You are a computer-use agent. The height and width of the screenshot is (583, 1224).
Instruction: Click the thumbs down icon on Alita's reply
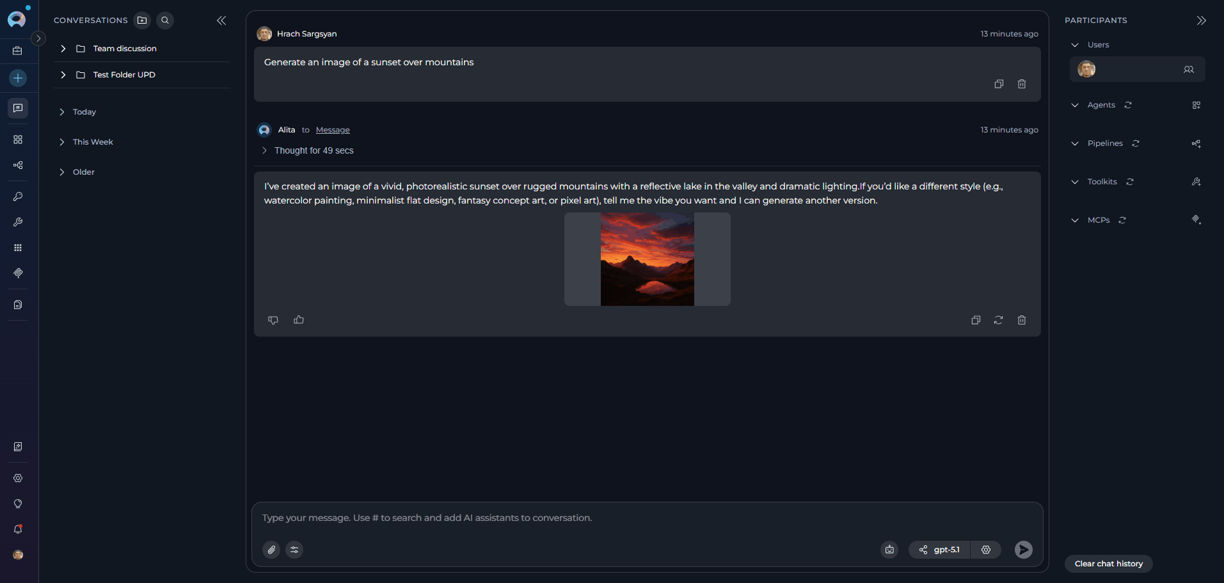click(273, 320)
